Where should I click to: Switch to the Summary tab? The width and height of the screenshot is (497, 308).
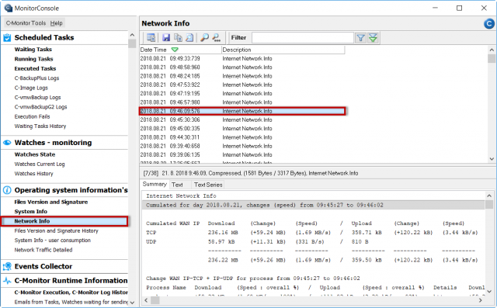[155, 184]
